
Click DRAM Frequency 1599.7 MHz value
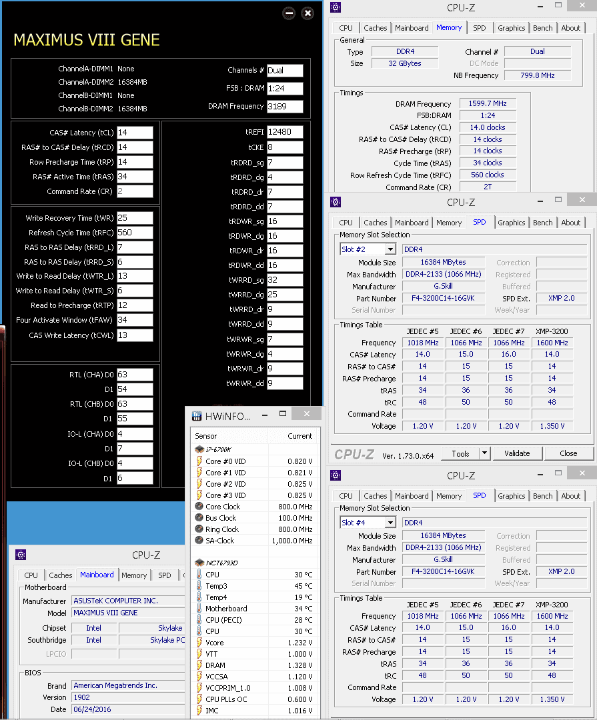point(488,104)
